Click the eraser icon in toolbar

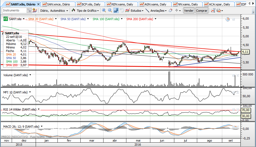tap(170, 10)
